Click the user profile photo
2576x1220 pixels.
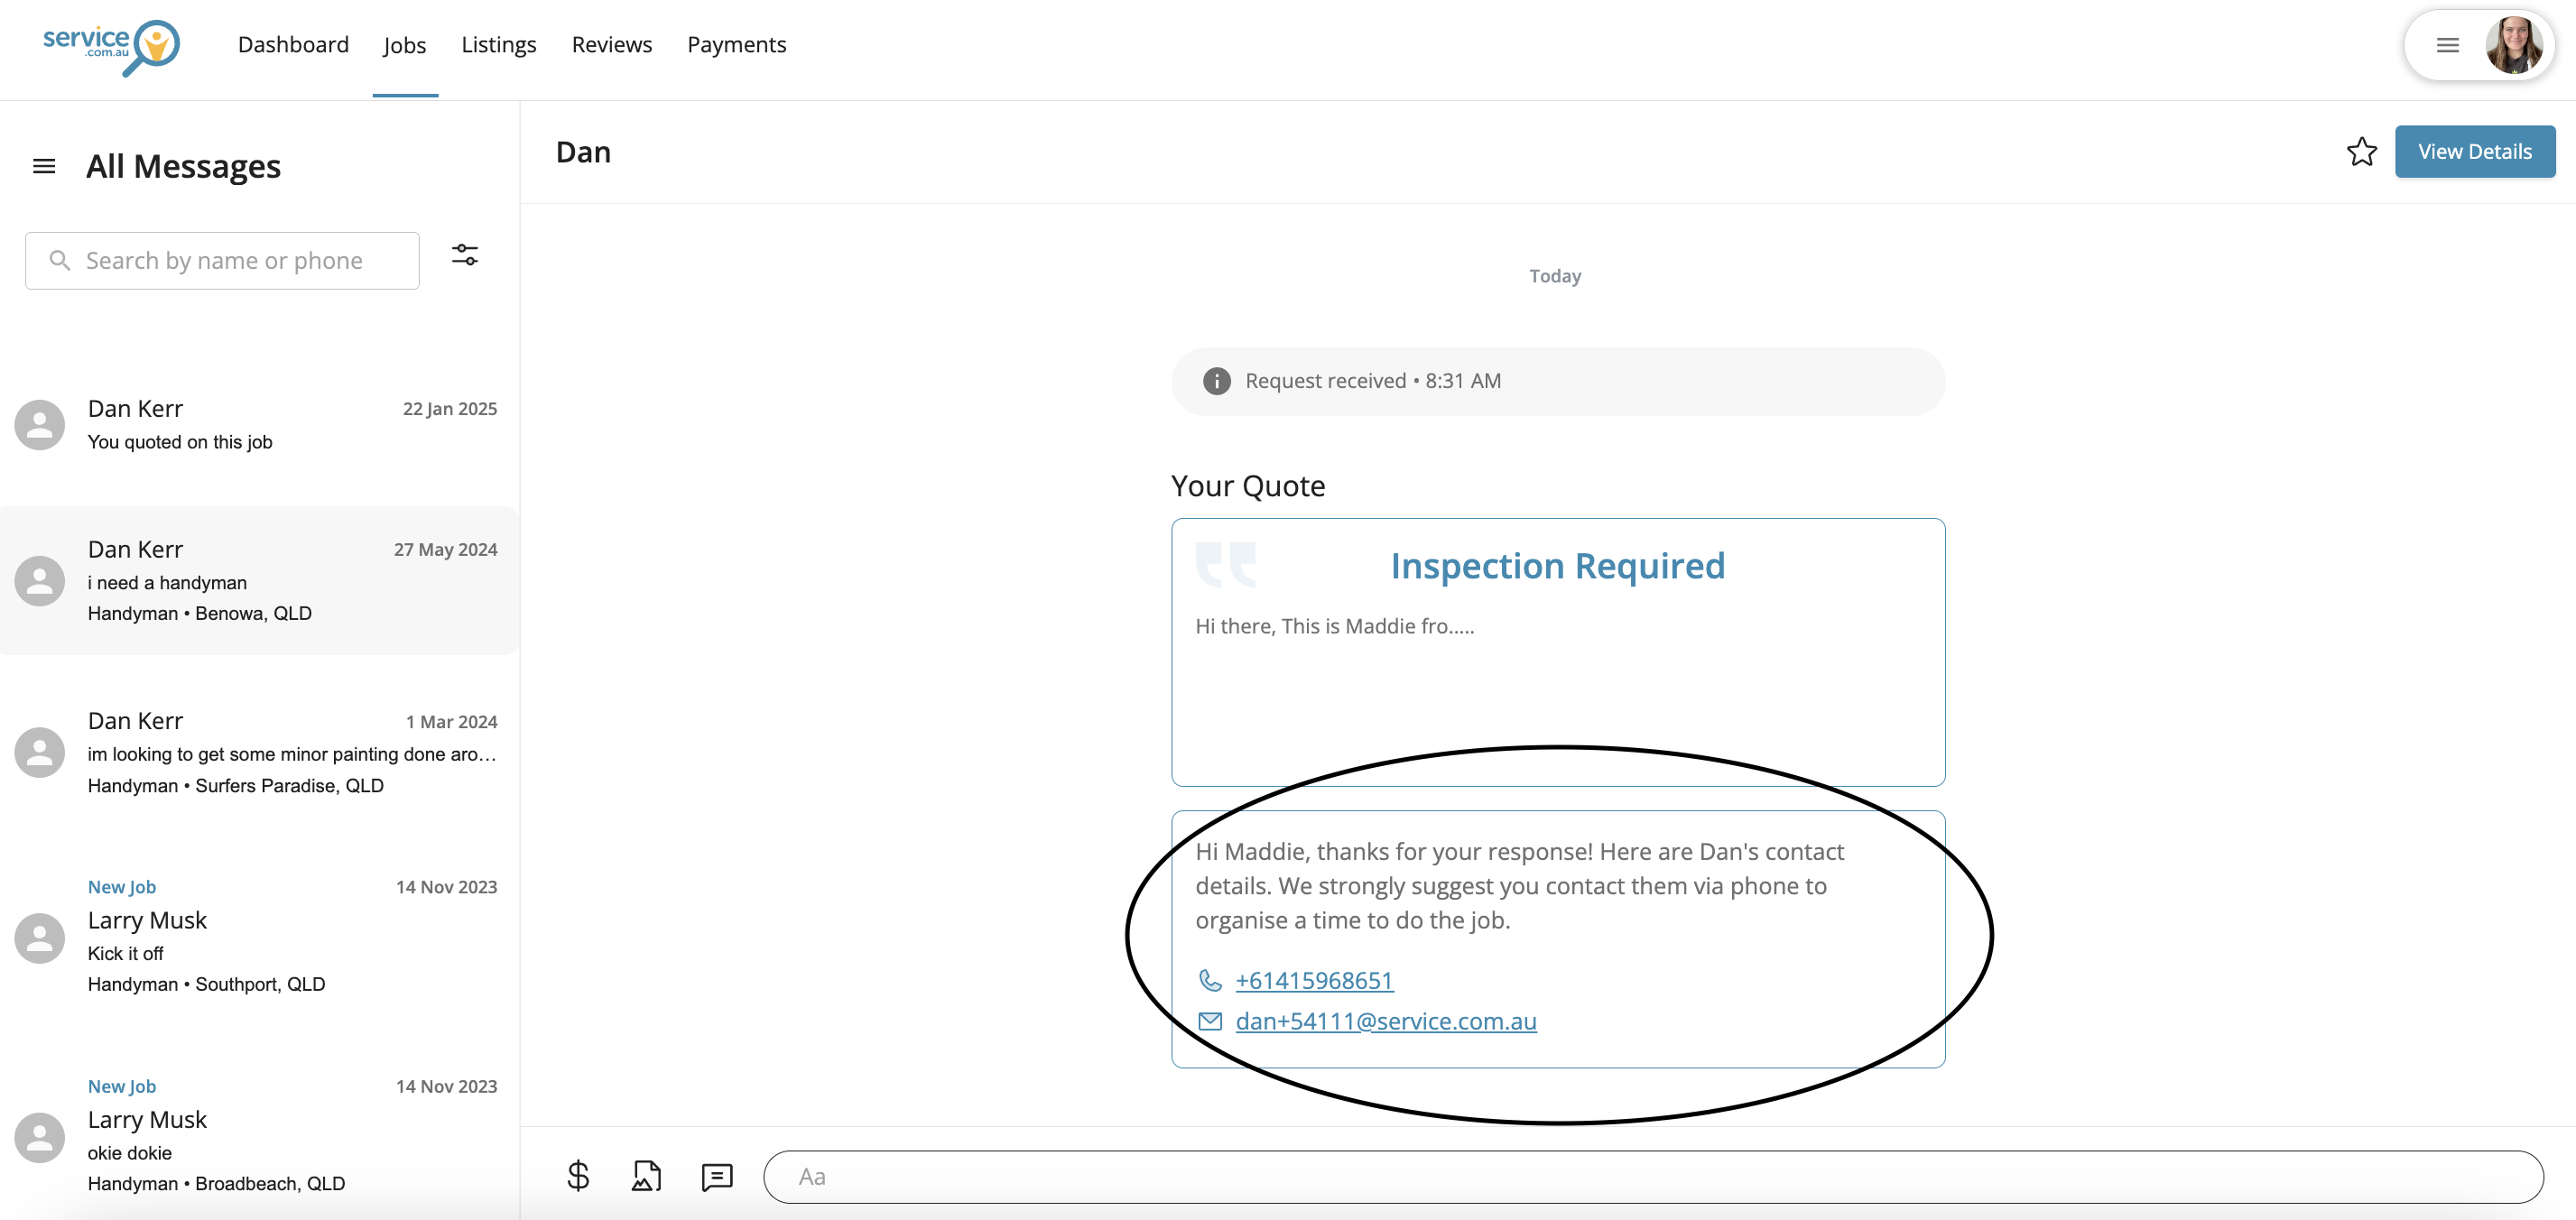pyautogui.click(x=2513, y=46)
